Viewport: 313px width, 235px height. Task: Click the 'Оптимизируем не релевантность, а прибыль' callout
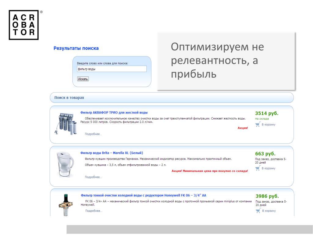click(x=226, y=61)
